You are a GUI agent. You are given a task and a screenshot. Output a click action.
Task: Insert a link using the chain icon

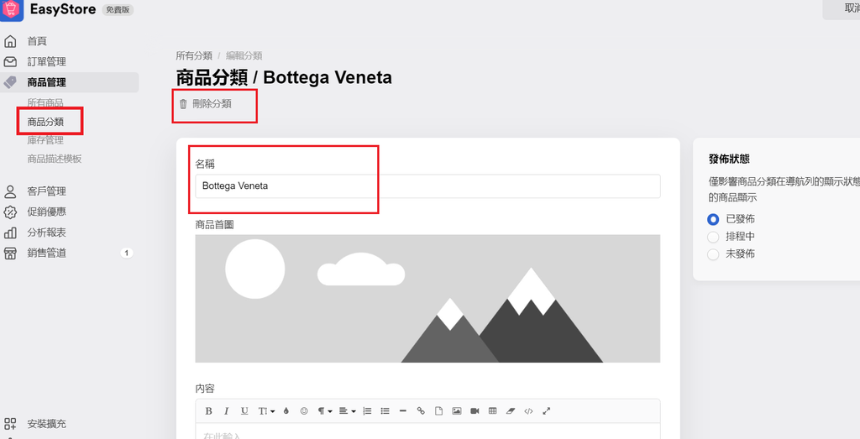tap(421, 411)
